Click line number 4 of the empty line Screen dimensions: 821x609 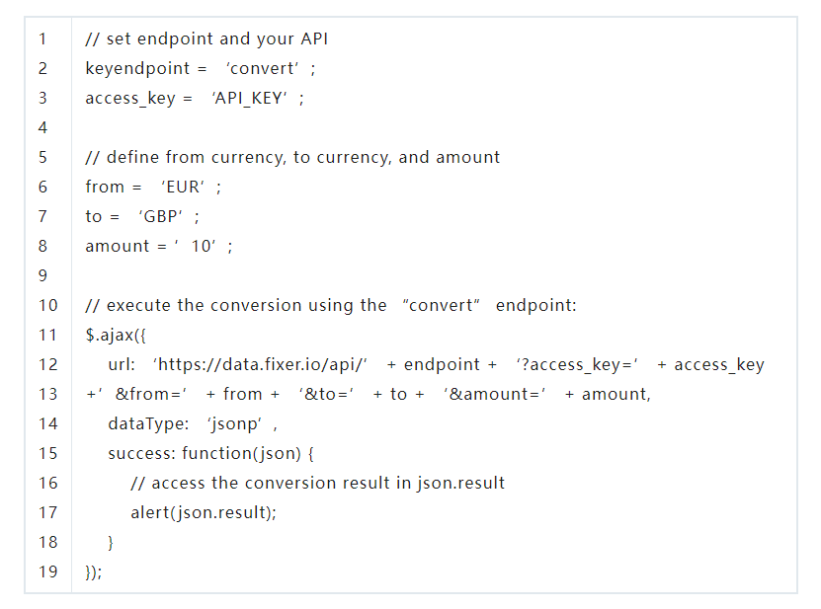point(42,127)
